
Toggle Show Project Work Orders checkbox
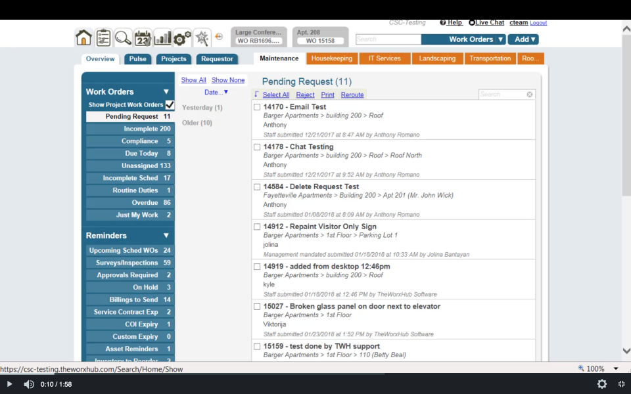click(170, 105)
